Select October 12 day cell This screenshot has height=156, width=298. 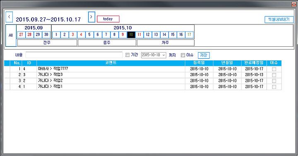tap(148, 35)
